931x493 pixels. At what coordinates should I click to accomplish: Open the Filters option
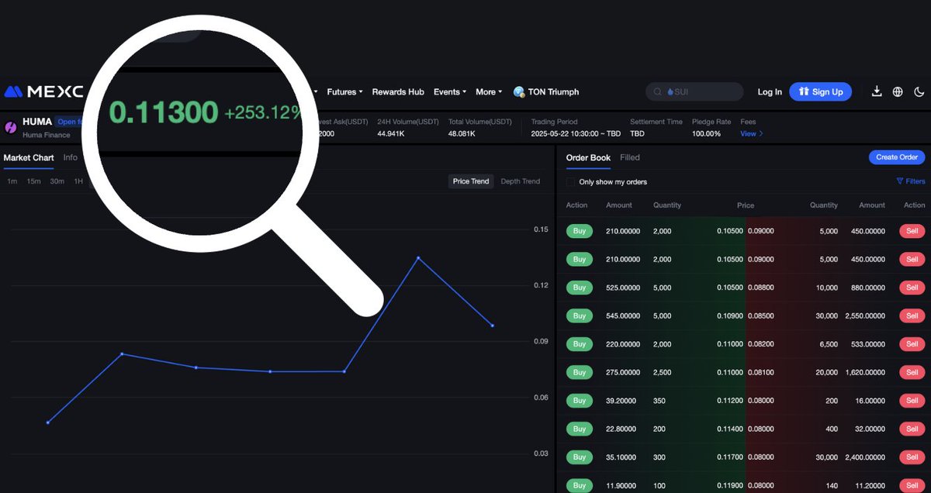pyautogui.click(x=911, y=181)
